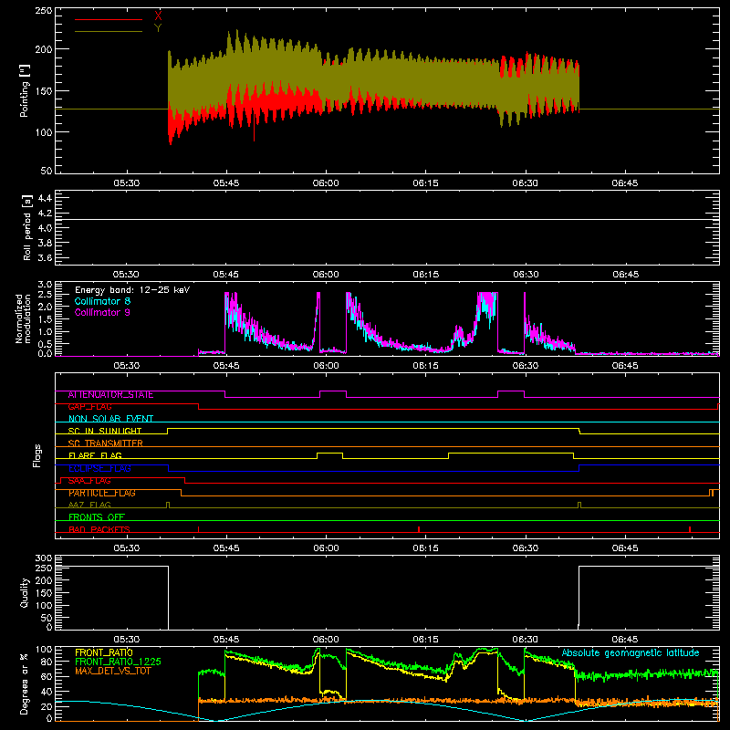Click the 80 tick on Degrees axis
This screenshot has height=730, width=730.
coord(47,662)
